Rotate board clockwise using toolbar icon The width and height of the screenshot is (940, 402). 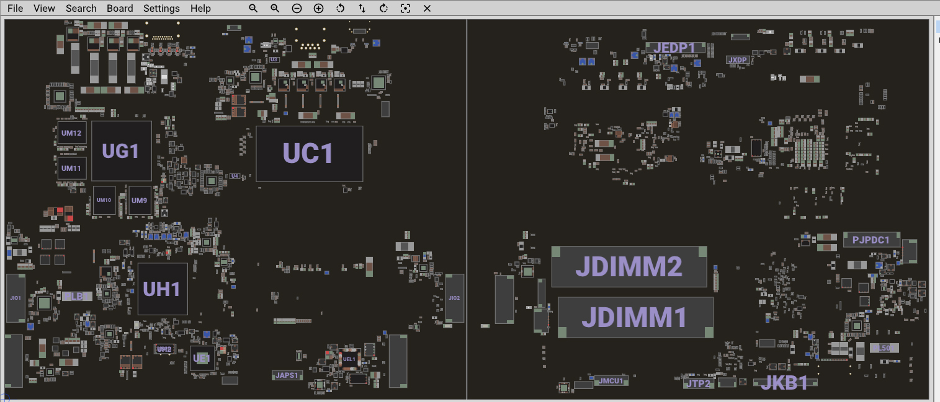click(x=383, y=9)
